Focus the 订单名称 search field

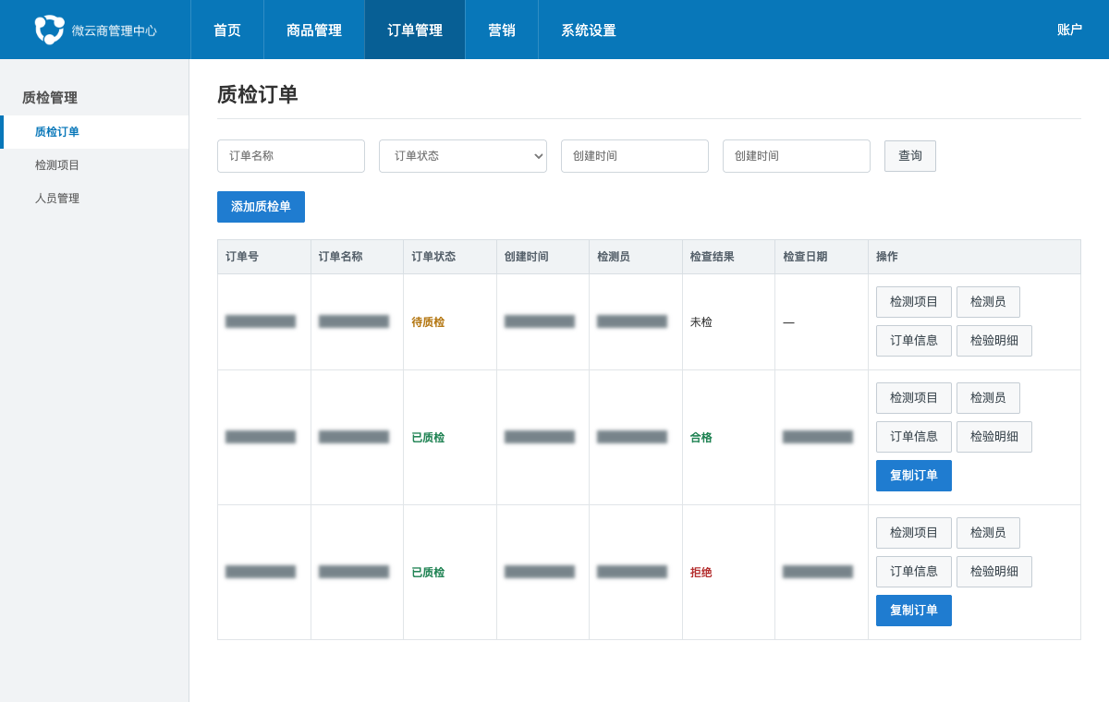coord(291,156)
